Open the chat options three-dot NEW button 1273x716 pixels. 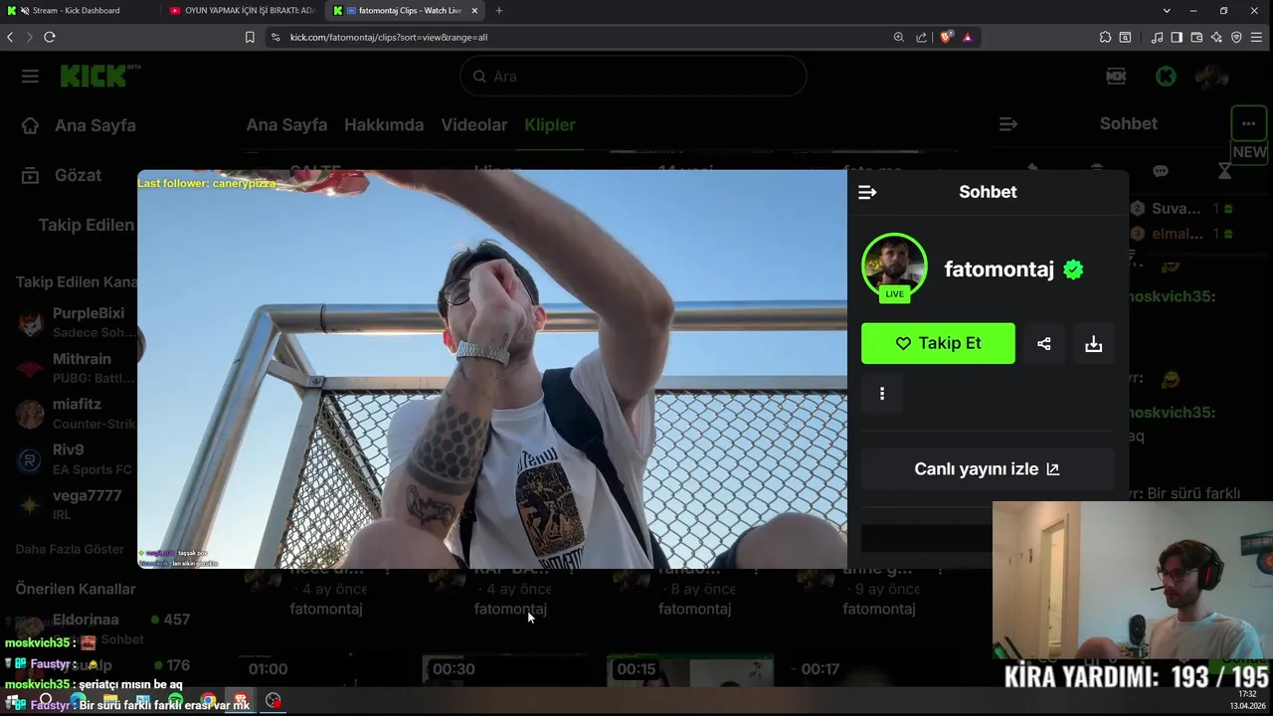pyautogui.click(x=1249, y=124)
